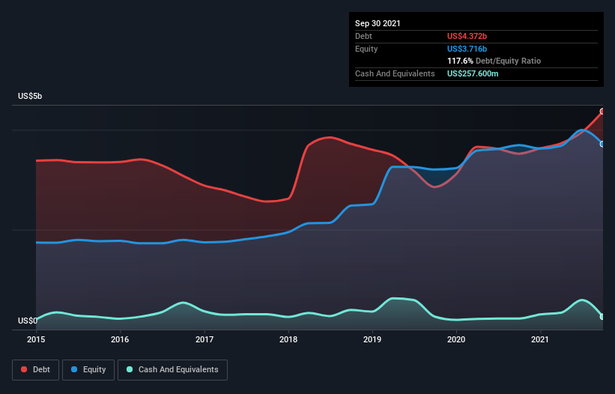Click the 2017 x-axis label
The height and width of the screenshot is (394, 615).
click(x=205, y=339)
